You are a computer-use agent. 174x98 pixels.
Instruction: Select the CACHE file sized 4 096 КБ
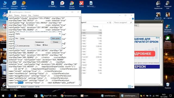coord(92,57)
